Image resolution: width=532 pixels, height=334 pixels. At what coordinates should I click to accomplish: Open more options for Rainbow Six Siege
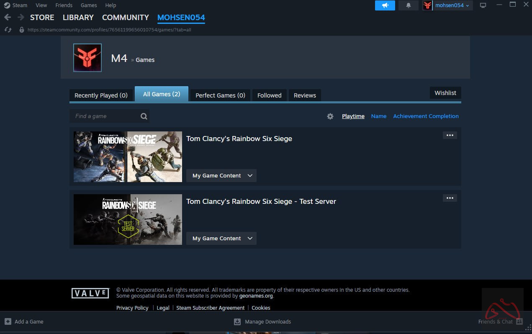pos(450,135)
